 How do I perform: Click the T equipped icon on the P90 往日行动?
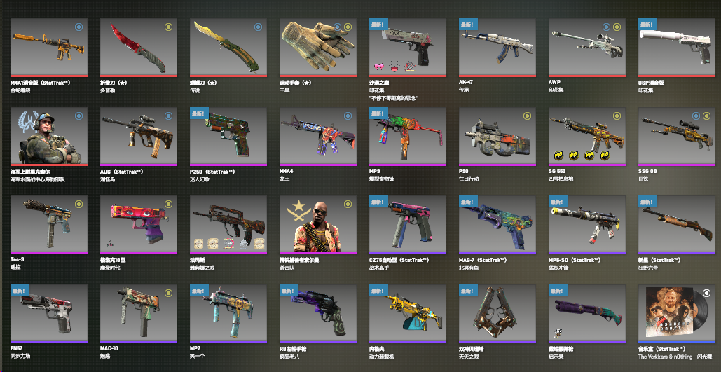pos(527,116)
